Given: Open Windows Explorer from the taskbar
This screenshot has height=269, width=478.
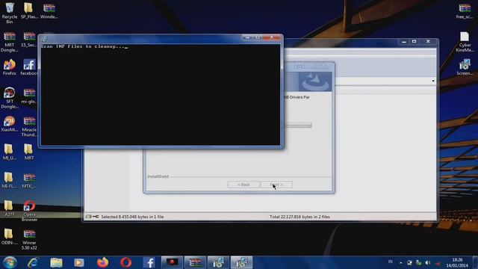Looking at the screenshot, I should [x=57, y=262].
